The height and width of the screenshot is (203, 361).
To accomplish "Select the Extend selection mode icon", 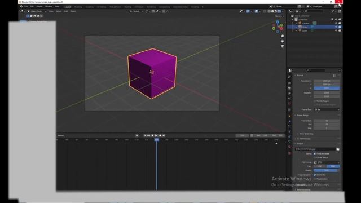I will click(31, 16).
